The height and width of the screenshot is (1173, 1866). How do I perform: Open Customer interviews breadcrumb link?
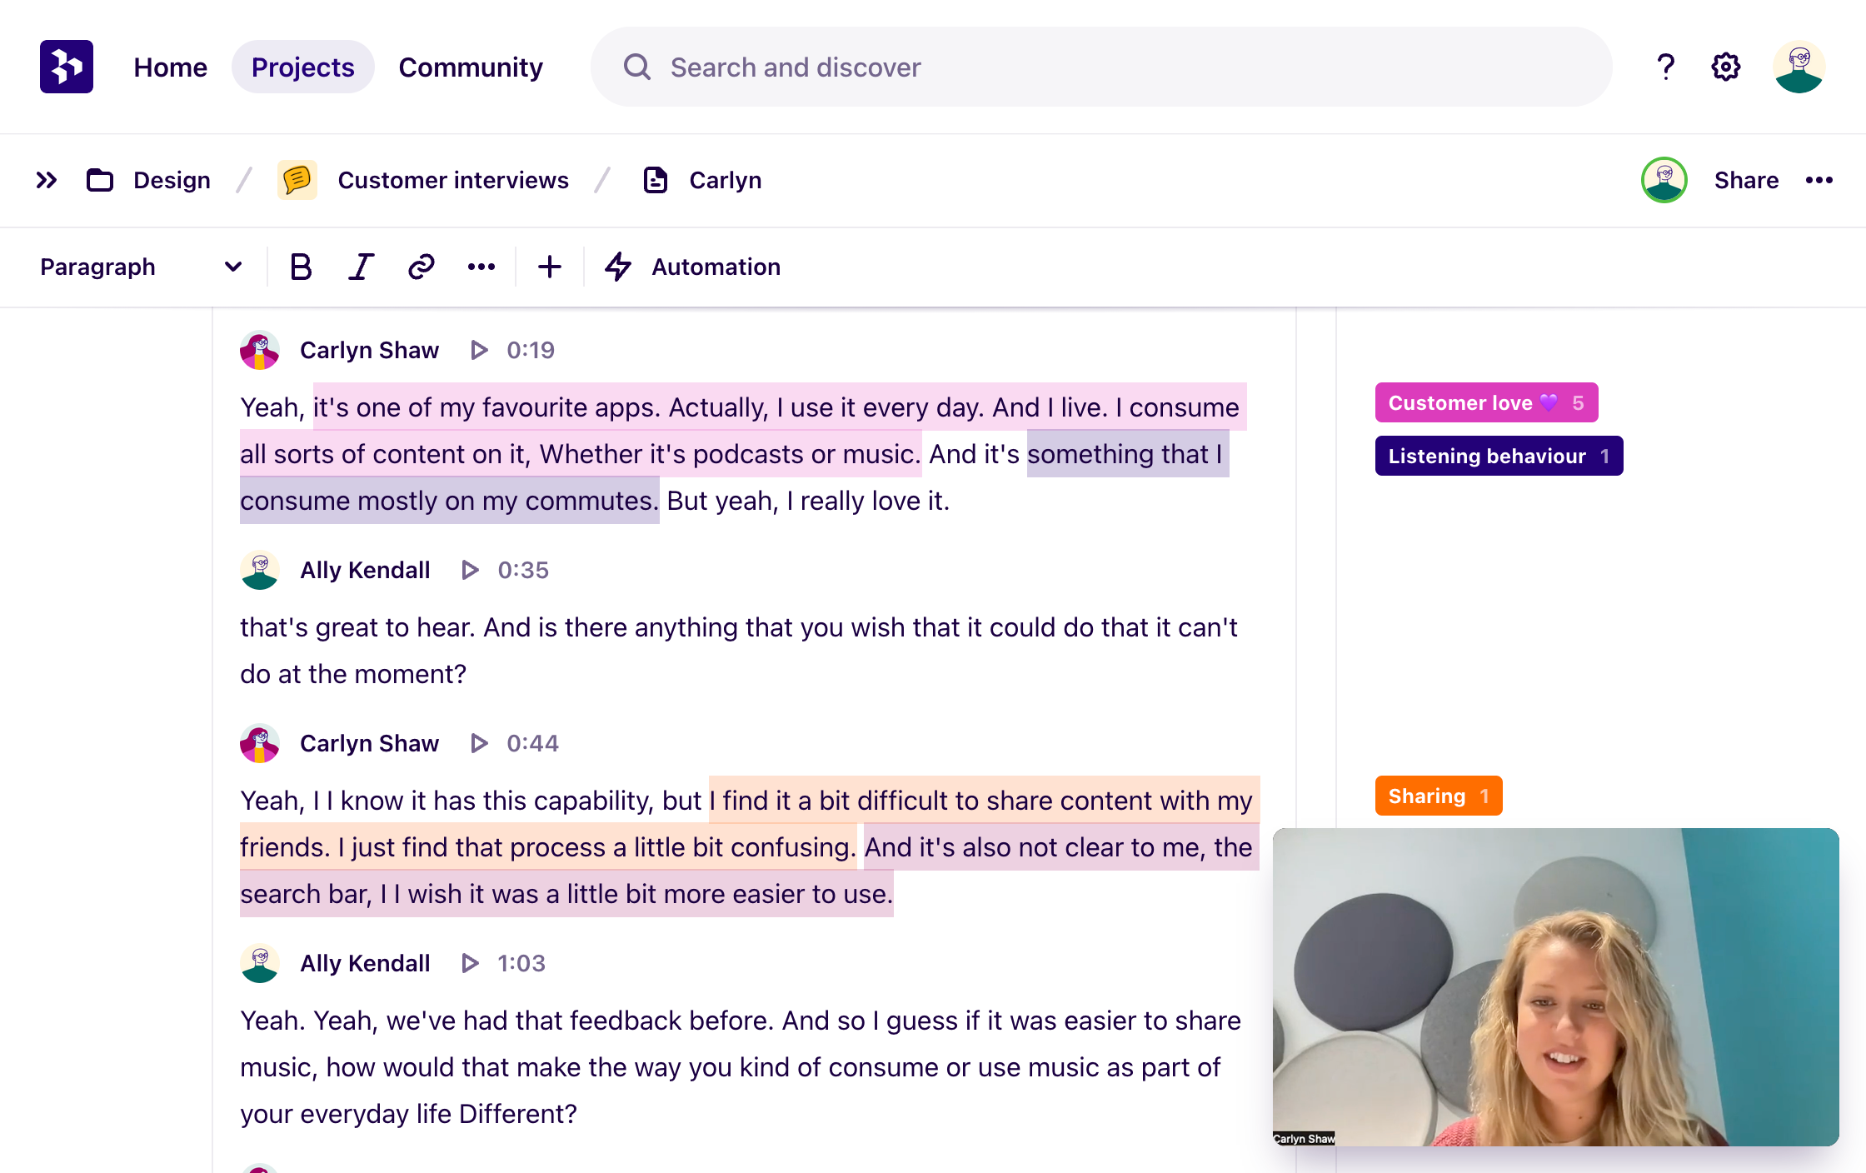[452, 180]
